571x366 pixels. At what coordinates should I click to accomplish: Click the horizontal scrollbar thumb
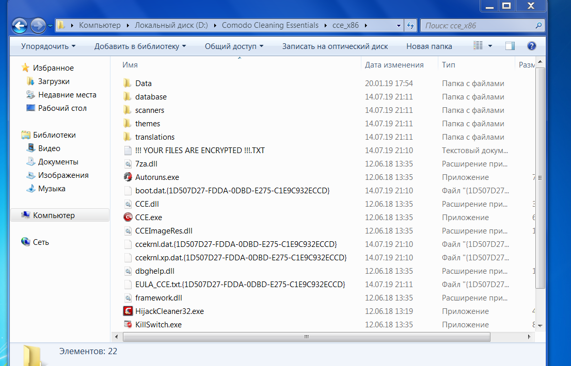307,337
